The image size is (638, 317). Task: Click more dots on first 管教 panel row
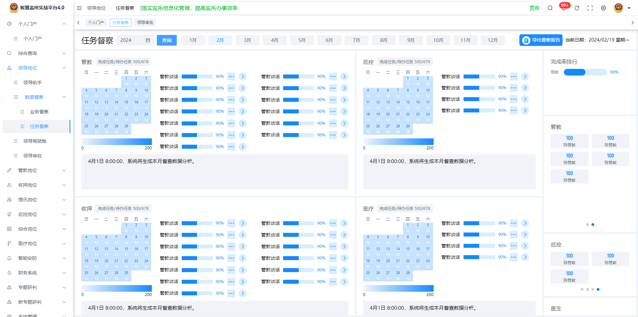coord(231,77)
